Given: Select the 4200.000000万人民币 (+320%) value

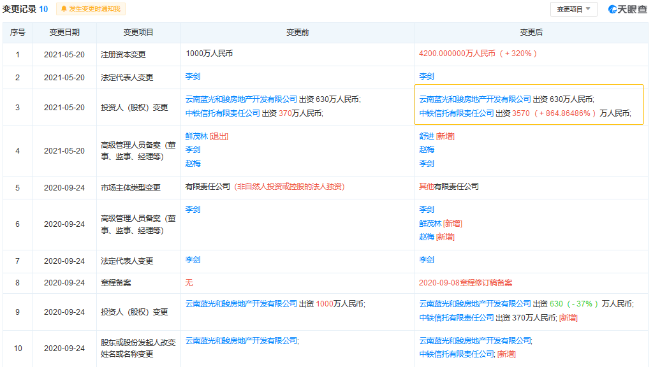Looking at the screenshot, I should pyautogui.click(x=478, y=54).
